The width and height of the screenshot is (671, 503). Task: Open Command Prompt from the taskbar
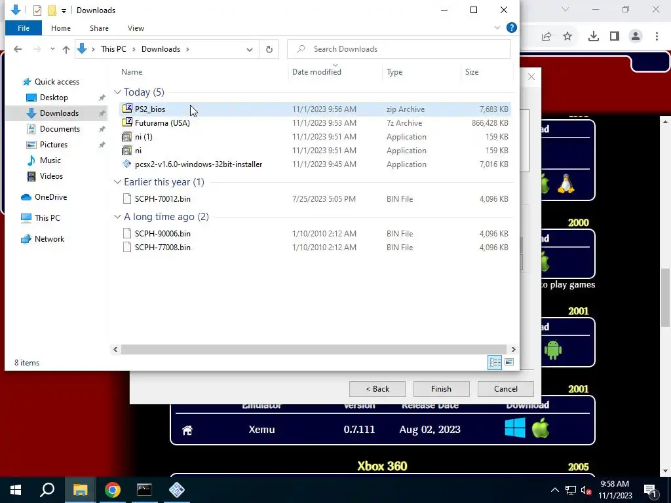tap(144, 490)
